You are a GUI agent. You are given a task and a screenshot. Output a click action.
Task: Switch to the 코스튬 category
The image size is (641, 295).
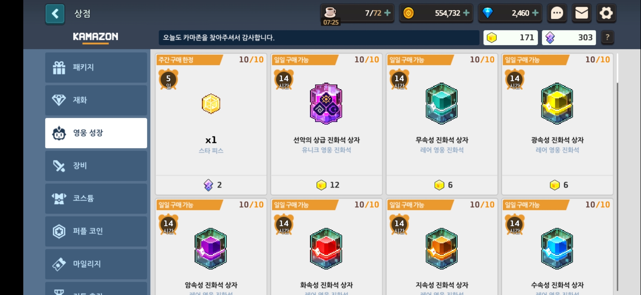(96, 199)
